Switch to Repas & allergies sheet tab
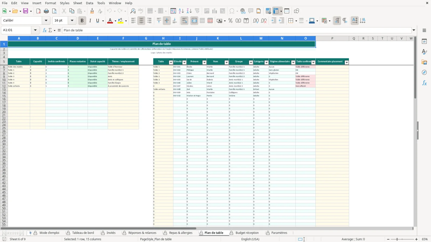The image size is (431, 242). [181, 233]
